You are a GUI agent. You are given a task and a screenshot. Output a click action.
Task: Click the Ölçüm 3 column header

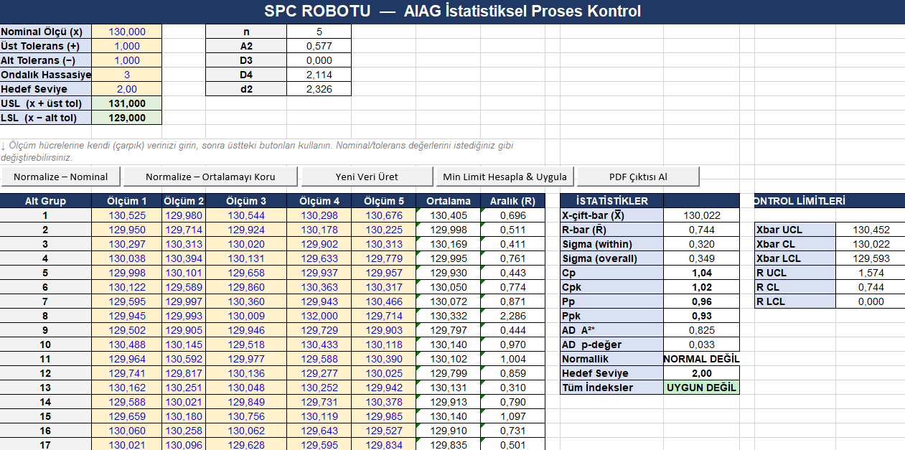pos(246,201)
